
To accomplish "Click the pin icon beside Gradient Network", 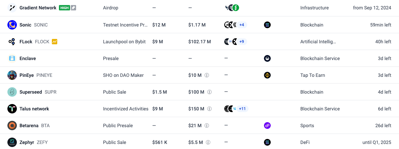I will coord(73,8).
